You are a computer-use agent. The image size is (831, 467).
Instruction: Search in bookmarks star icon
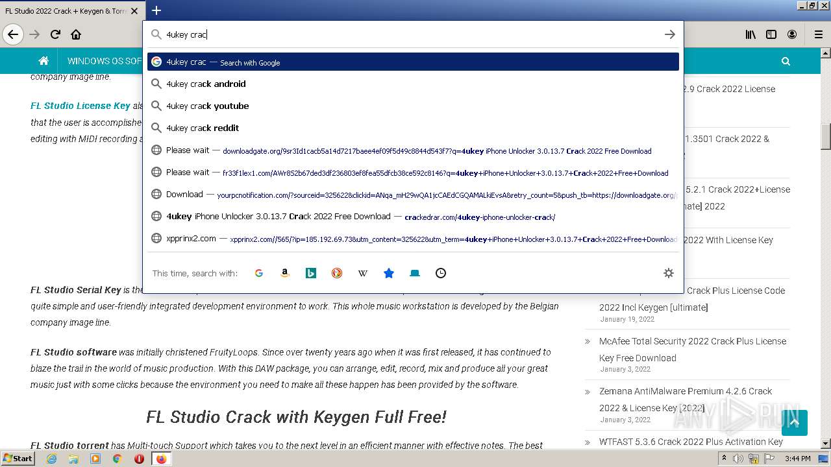389,273
